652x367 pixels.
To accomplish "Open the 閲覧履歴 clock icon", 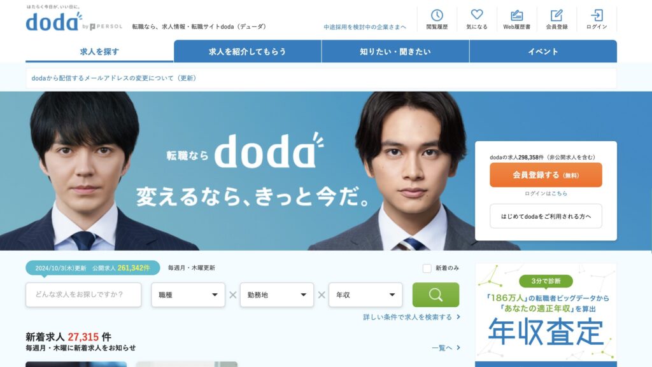I will 437,15.
